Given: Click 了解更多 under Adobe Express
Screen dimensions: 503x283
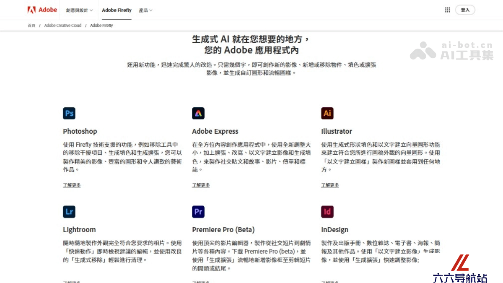Looking at the screenshot, I should [201, 185].
